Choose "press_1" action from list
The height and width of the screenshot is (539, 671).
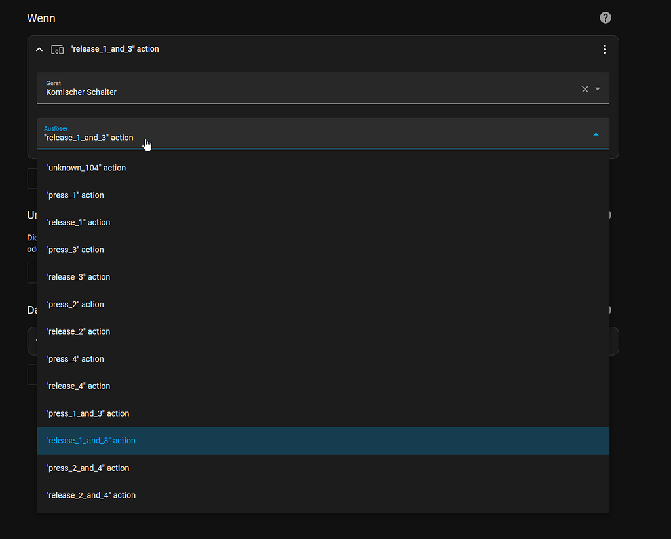pyautogui.click(x=75, y=195)
